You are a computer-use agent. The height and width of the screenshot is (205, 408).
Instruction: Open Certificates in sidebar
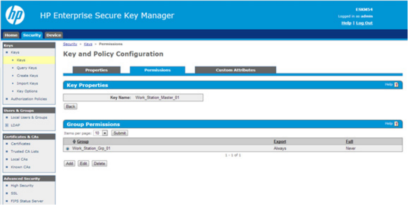(x=21, y=144)
